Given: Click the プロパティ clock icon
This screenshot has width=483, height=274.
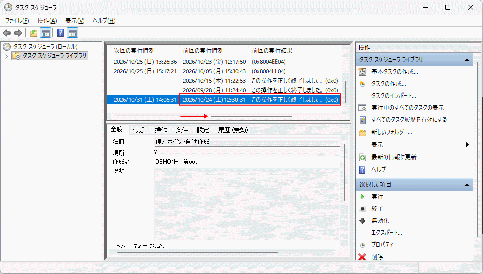Looking at the screenshot, I should click(363, 245).
